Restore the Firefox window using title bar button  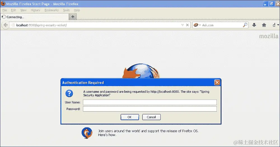272,4
